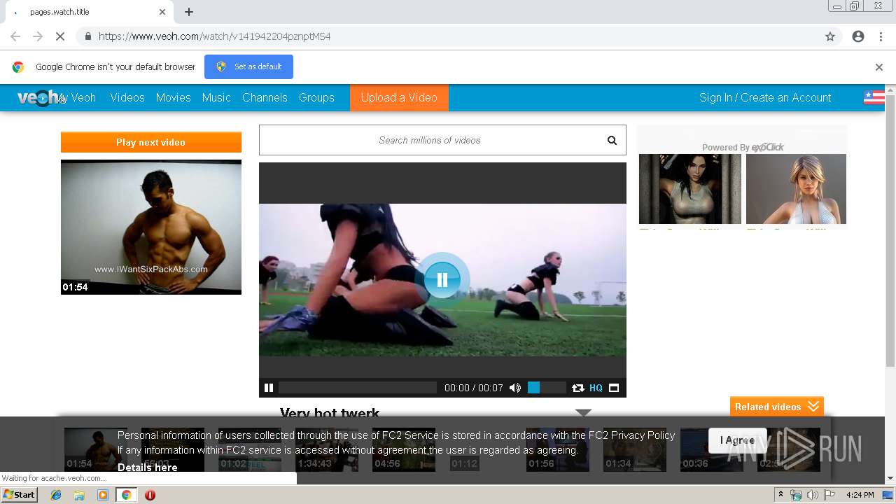896x504 pixels.
Task: Click scrollbar down arrow on page
Action: pos(890,479)
